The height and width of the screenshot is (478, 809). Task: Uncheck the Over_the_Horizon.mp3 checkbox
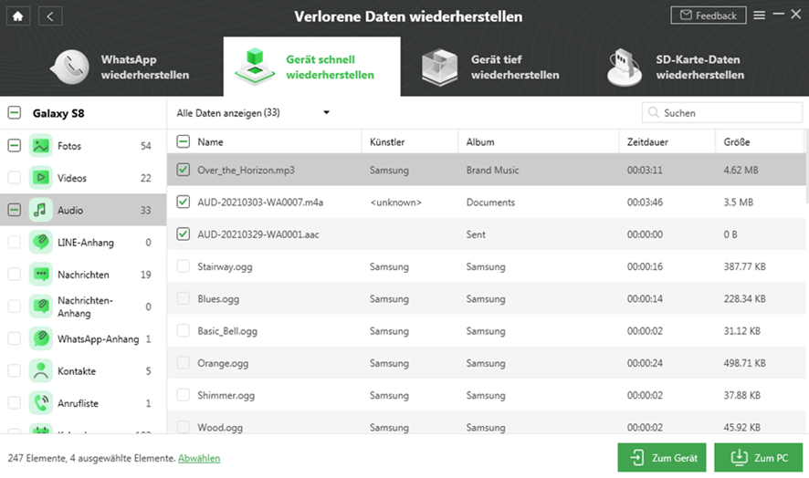pyautogui.click(x=184, y=170)
